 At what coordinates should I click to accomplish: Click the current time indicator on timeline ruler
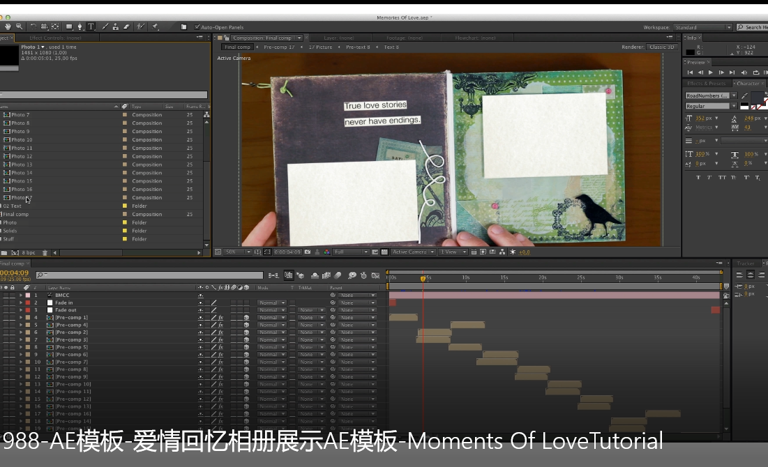[x=423, y=279]
